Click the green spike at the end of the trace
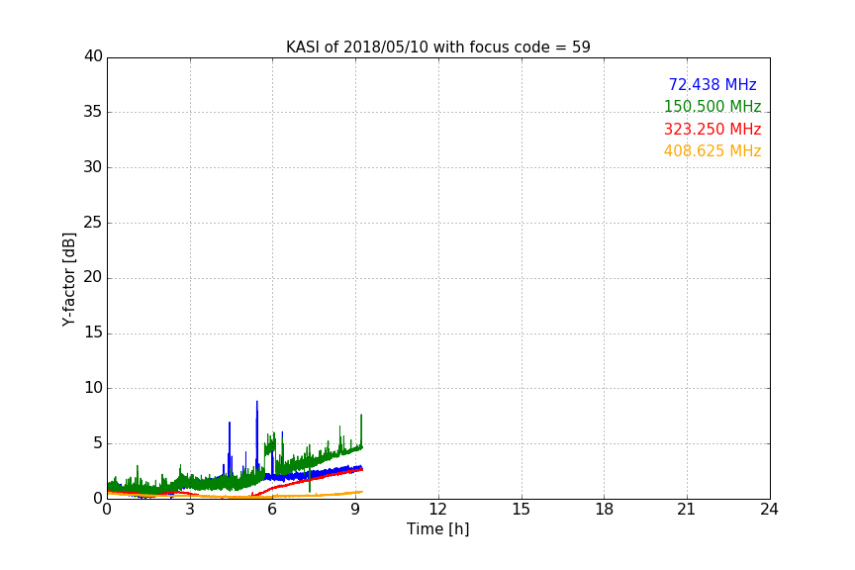This screenshot has height=570, width=855. (x=361, y=417)
